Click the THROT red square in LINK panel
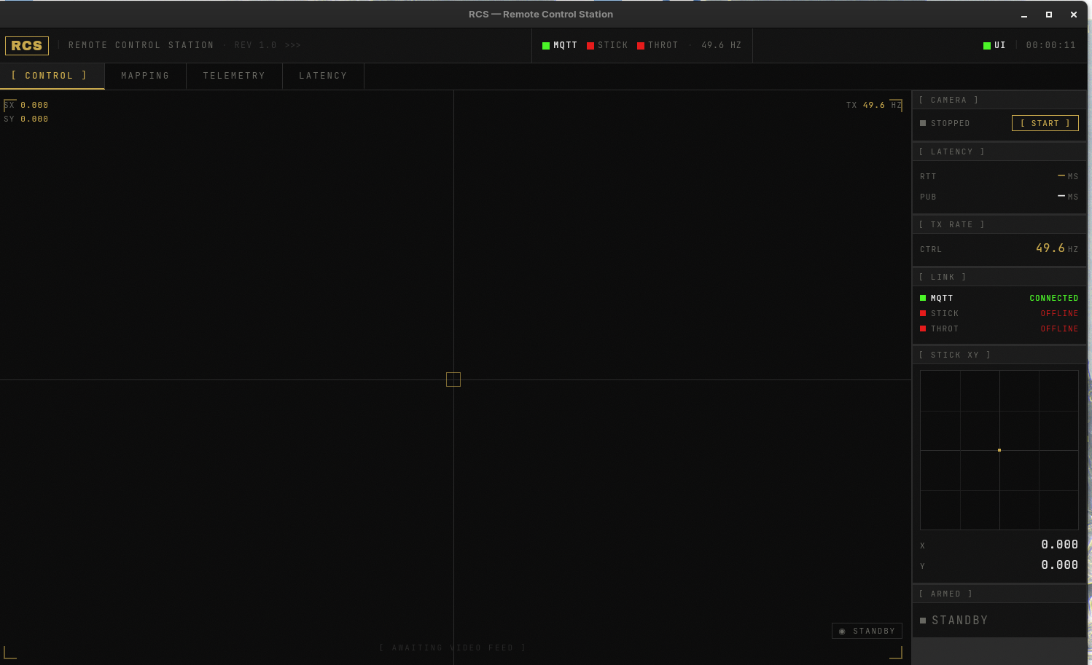This screenshot has height=665, width=1092. (923, 328)
